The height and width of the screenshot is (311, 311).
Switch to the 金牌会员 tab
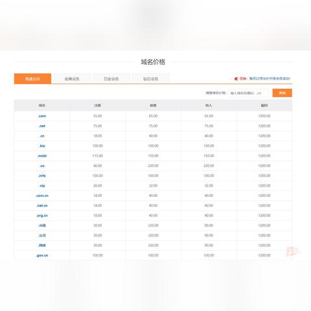point(72,78)
